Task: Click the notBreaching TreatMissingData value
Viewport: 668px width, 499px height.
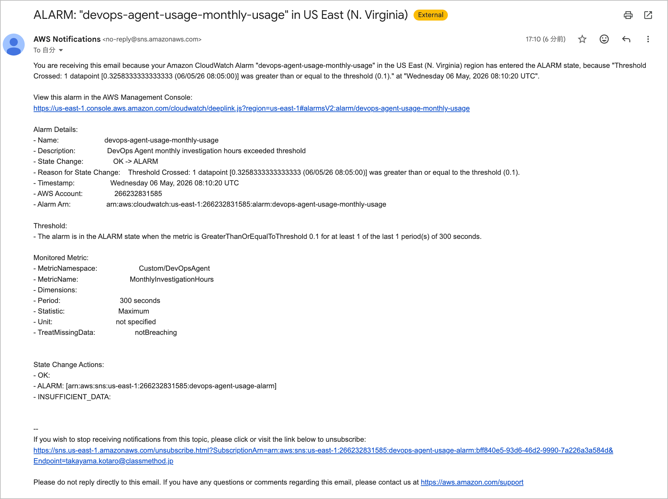Action: coord(156,332)
